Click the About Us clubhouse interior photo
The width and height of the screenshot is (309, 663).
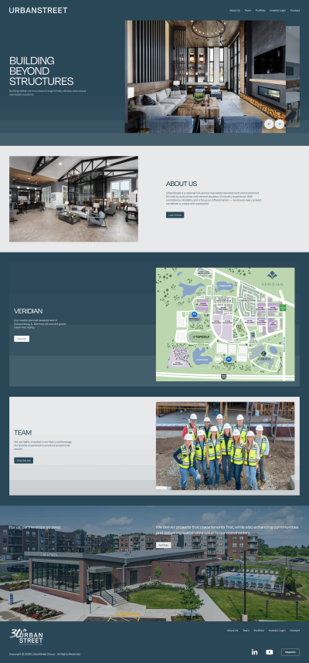pos(73,198)
